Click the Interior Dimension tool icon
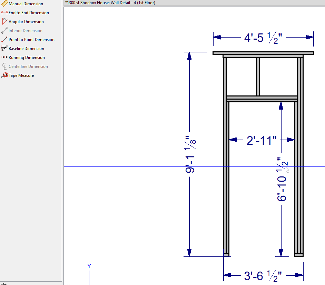Screen dimensions: 325x285 pyautogui.click(x=4, y=31)
